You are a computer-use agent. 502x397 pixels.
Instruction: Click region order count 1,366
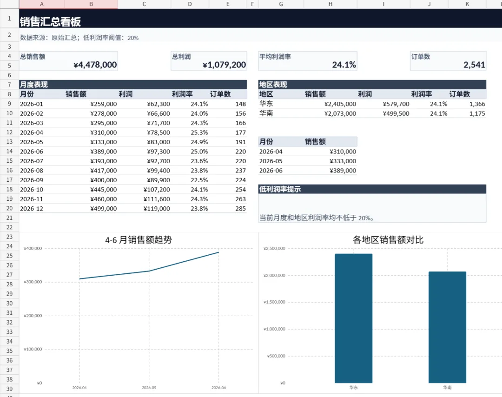point(467,104)
